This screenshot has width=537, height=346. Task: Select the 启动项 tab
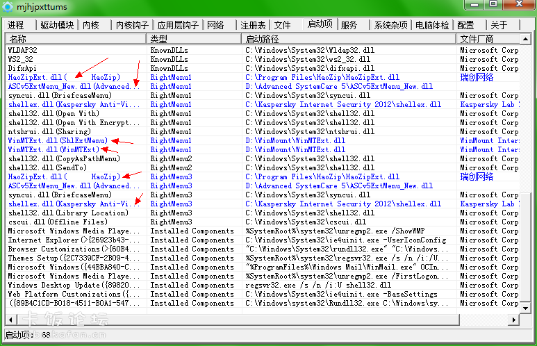tap(320, 24)
